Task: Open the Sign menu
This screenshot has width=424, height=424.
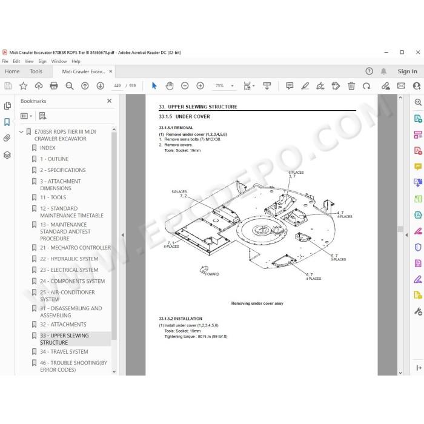Action: click(x=42, y=61)
